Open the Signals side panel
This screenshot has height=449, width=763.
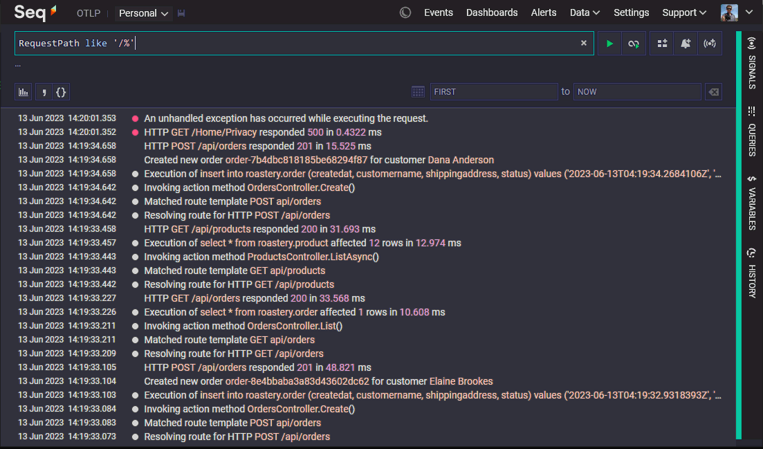(x=752, y=63)
